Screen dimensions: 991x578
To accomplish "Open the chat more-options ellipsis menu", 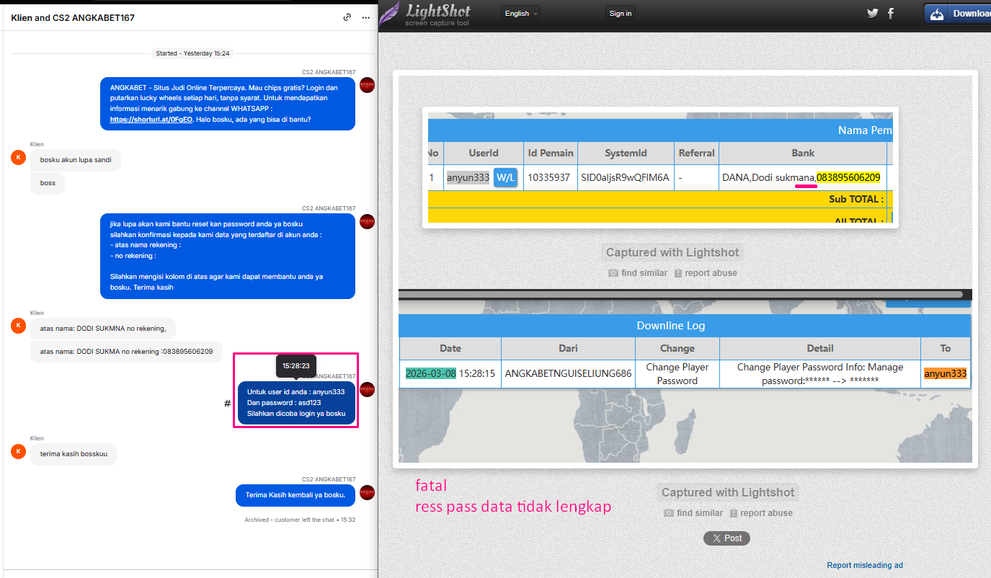I will point(365,17).
